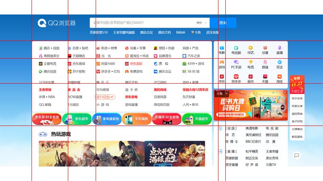Open the PC手游 icon
Image resolution: width=323 pixels, height=181 pixels.
(x=236, y=62)
